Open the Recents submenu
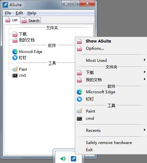The height and width of the screenshot is (163, 147). (111, 131)
